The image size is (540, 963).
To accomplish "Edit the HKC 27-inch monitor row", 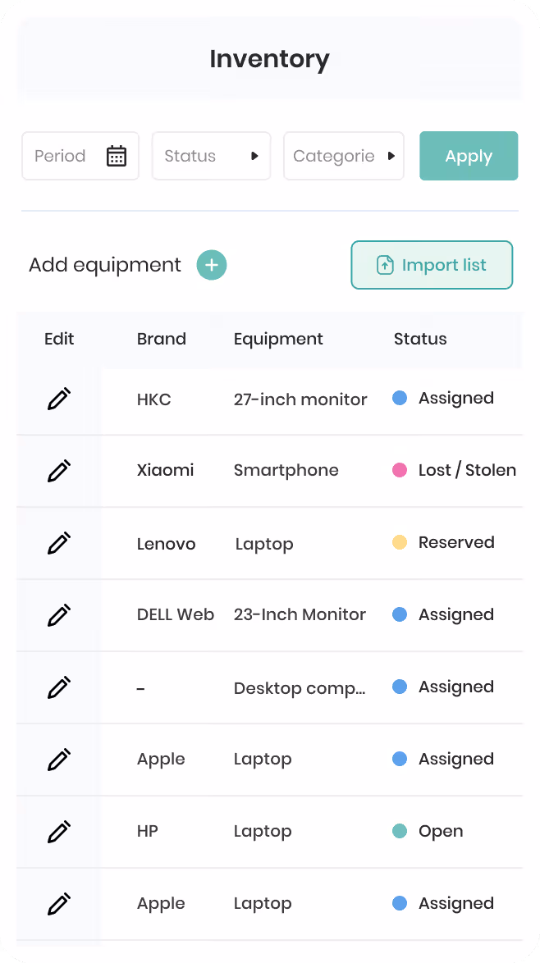I will coord(59,399).
